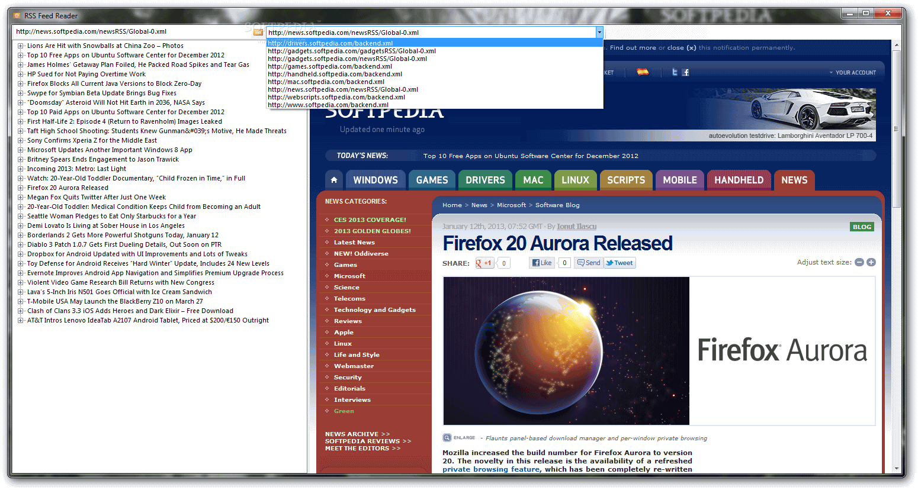Open the 'Security' news category
The height and width of the screenshot is (490, 918).
pyautogui.click(x=348, y=377)
